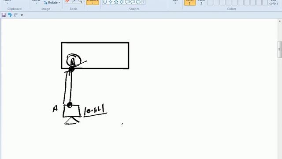Choose the rounded rectangular callout shape
This screenshot has height=159, width=282.
tap(127, 2)
